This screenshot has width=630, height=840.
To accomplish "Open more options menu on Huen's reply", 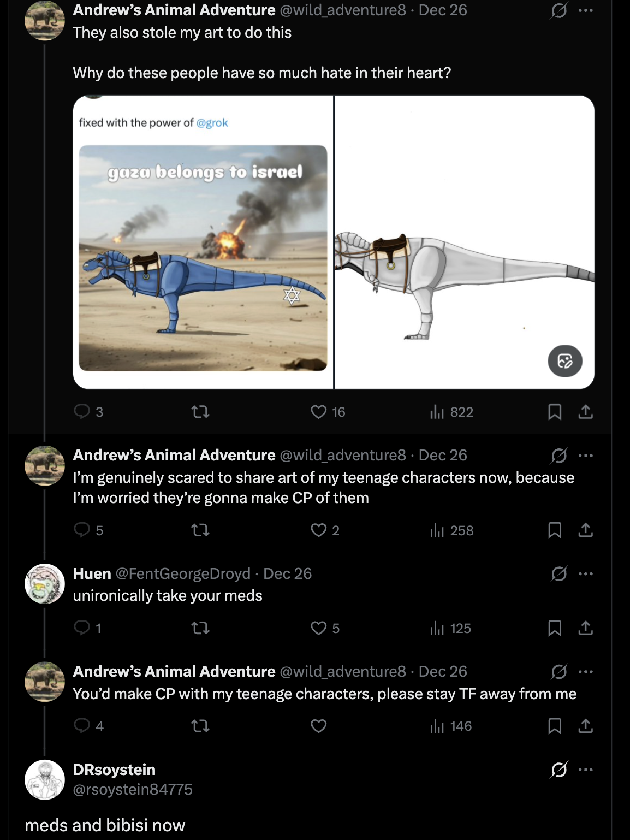I will tap(585, 573).
